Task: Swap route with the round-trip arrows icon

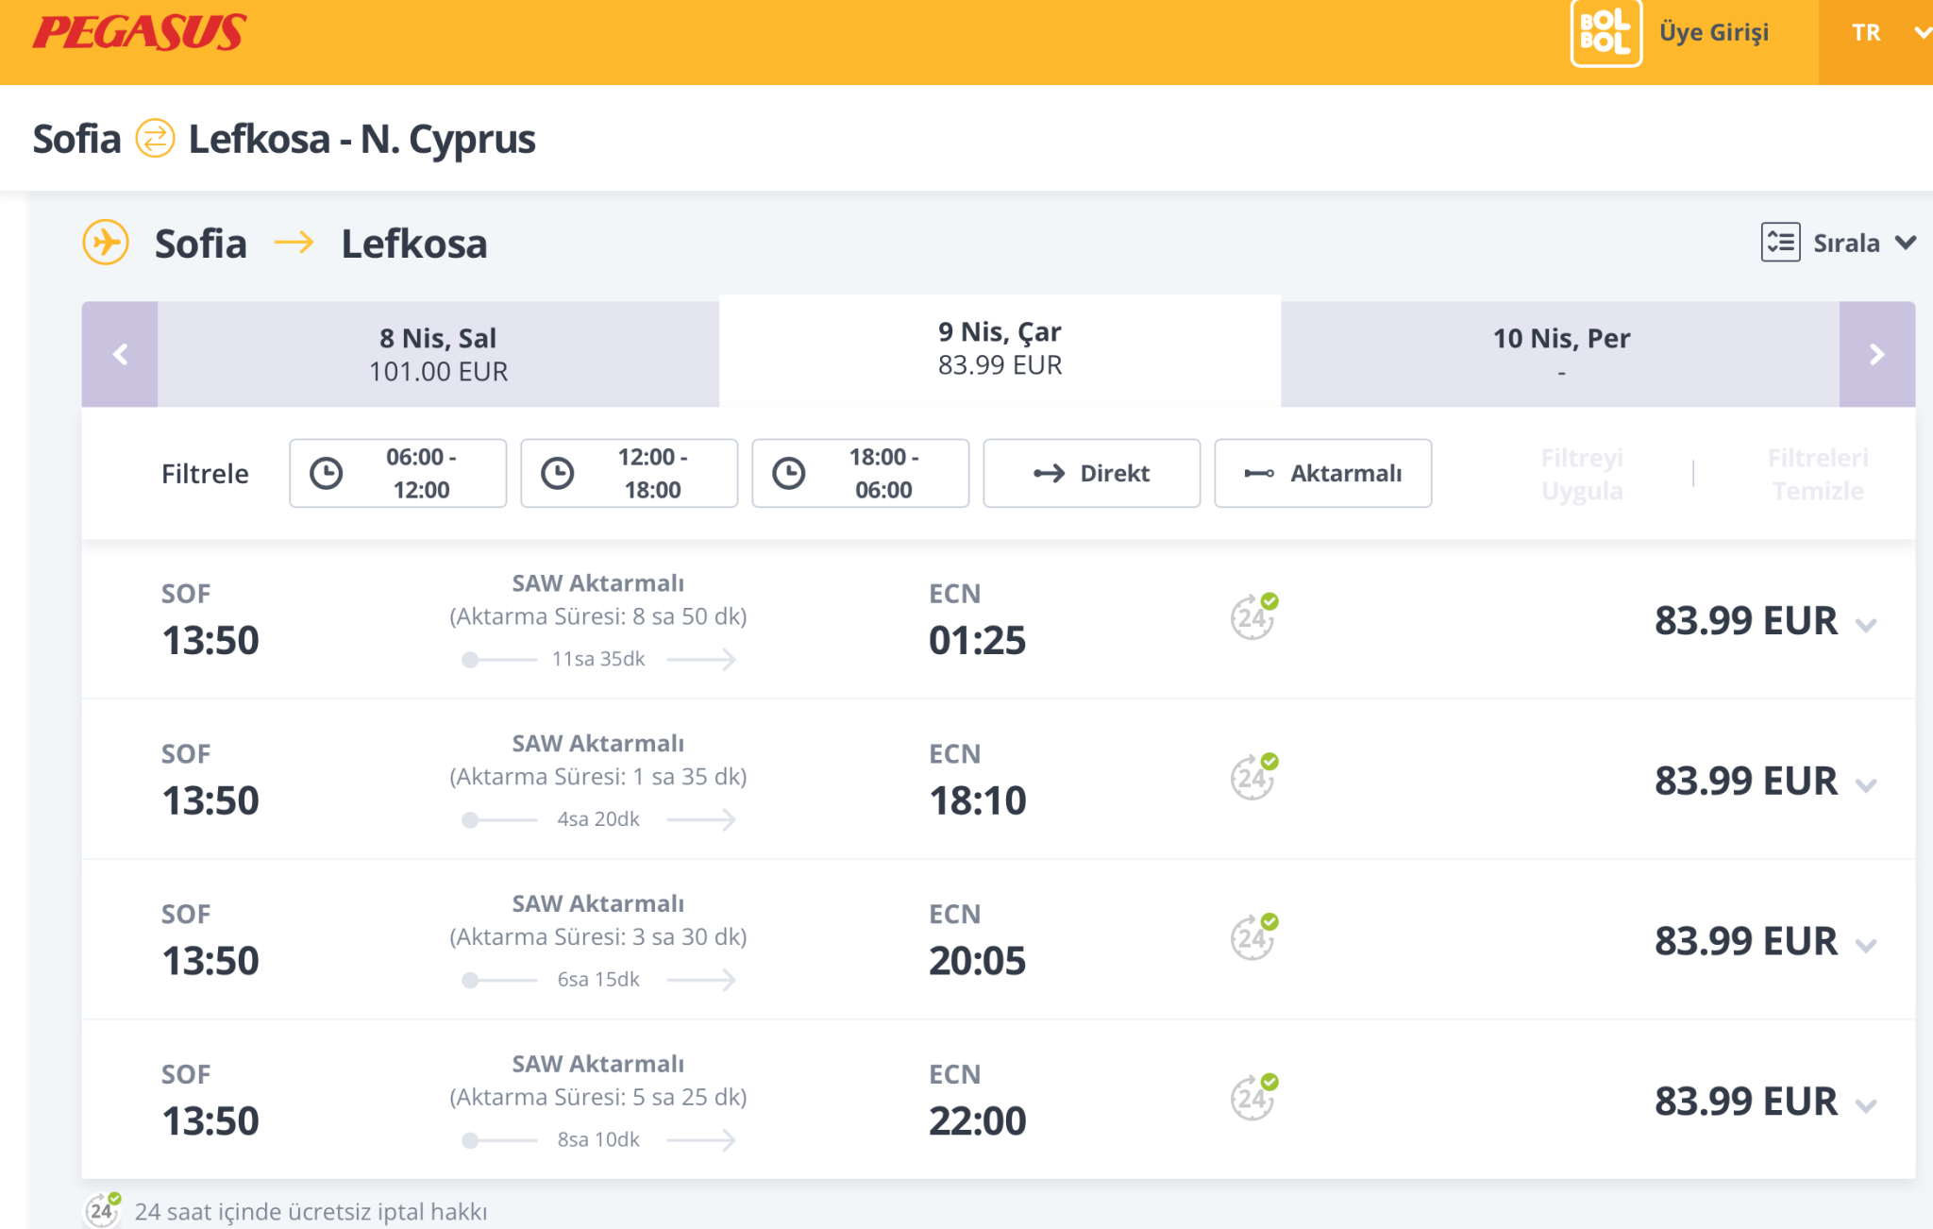Action: [155, 139]
